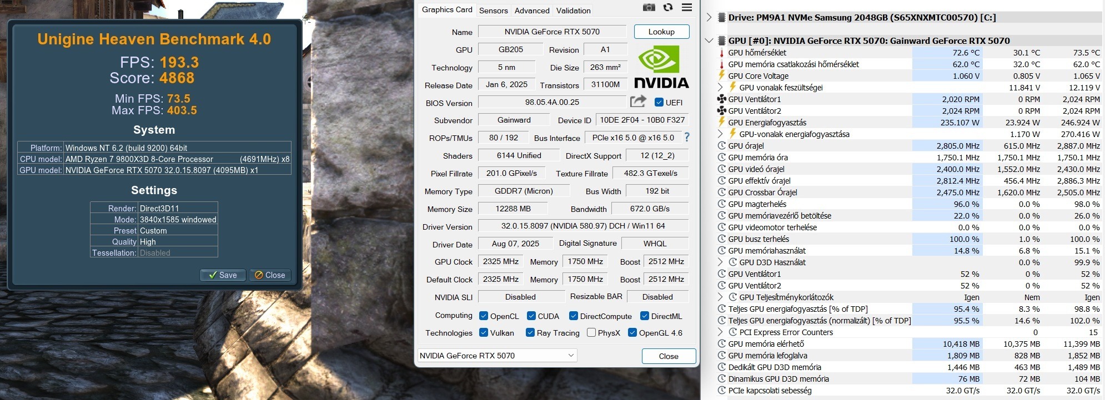Expand GPU Teljesítménykorlátozók row
The image size is (1105, 400).
click(x=720, y=297)
